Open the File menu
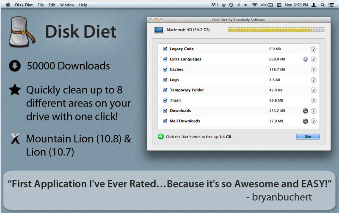The height and width of the screenshot is (213, 339). (x=41, y=5)
